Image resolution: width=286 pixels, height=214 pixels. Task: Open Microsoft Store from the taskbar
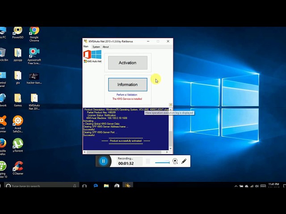tap(117, 186)
